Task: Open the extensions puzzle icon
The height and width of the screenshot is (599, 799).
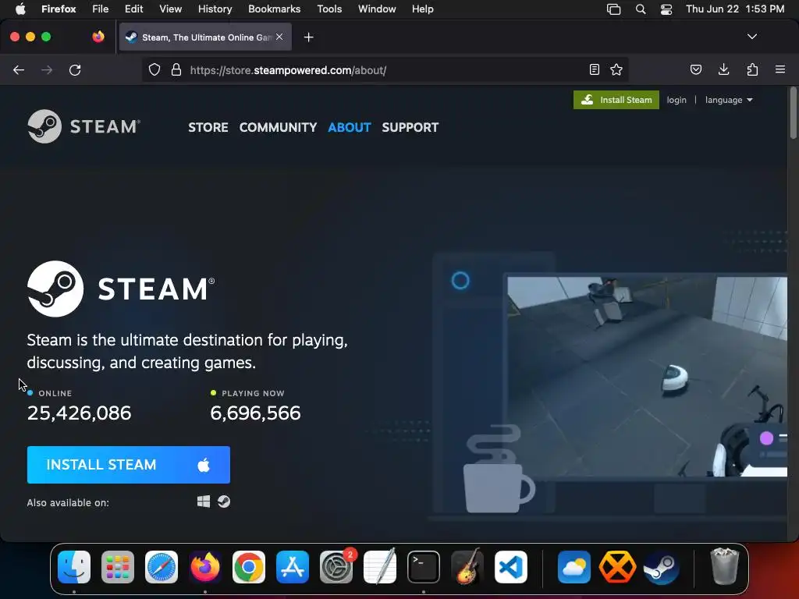Action: click(x=752, y=69)
